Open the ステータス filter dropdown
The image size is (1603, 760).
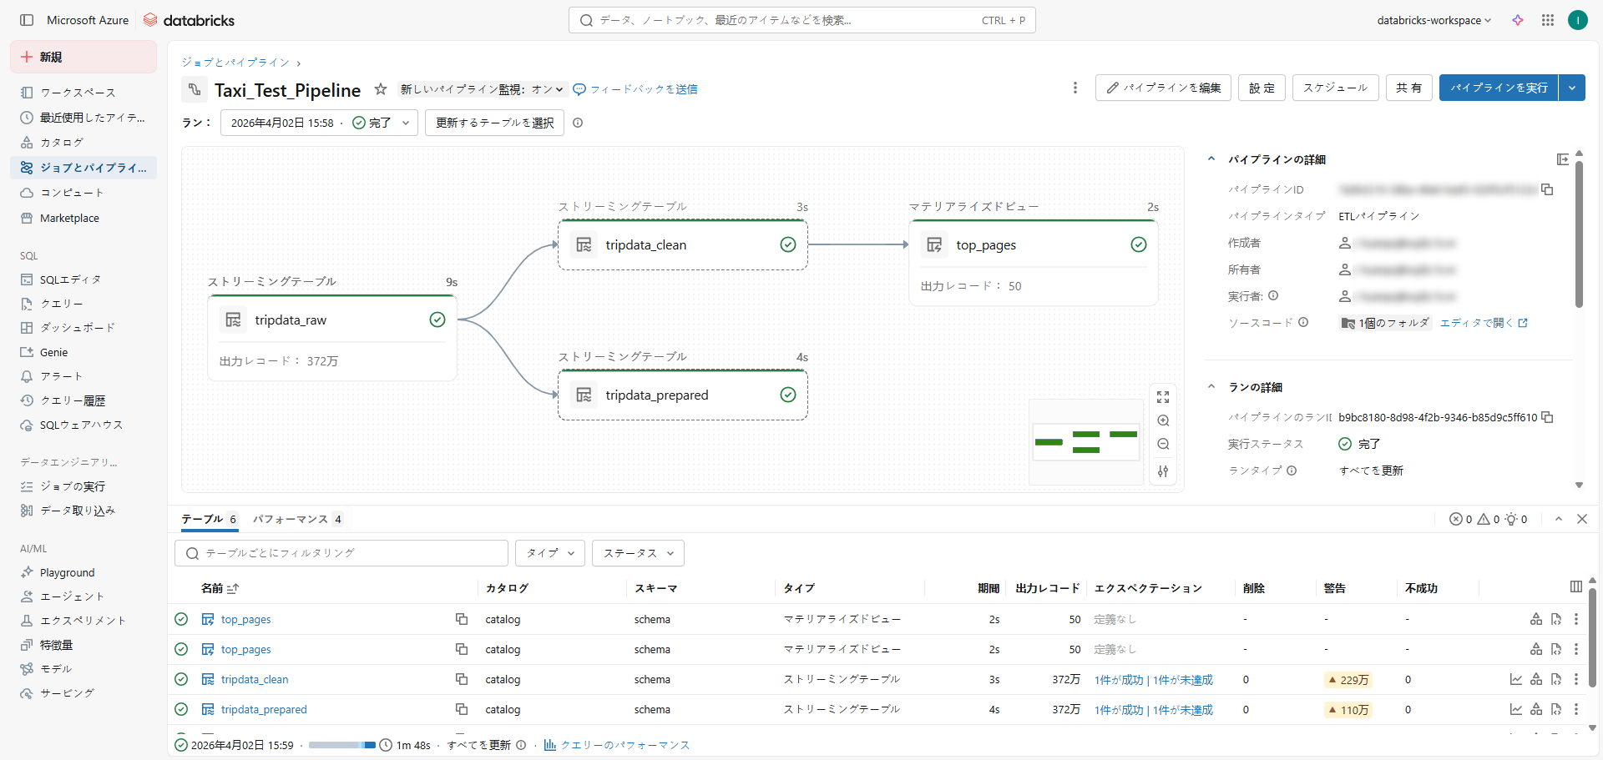click(638, 553)
